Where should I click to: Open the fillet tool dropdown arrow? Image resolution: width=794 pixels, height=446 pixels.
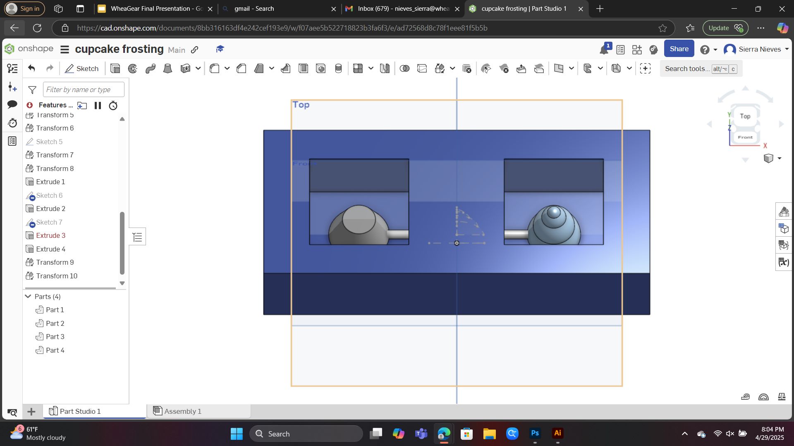tap(227, 69)
